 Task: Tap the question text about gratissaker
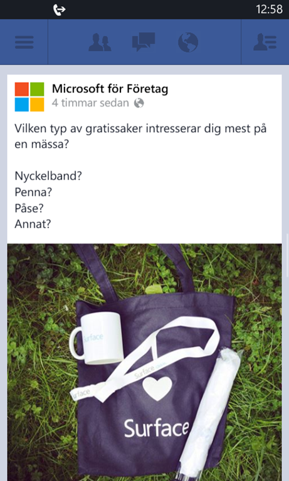coord(140,136)
